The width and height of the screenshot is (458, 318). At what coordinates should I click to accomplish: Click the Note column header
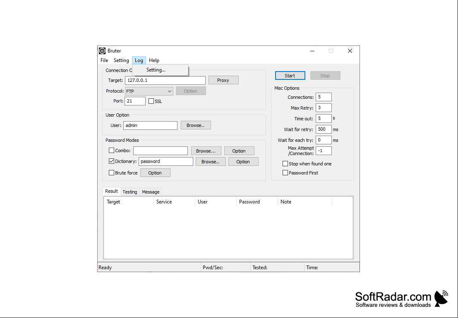click(x=305, y=202)
